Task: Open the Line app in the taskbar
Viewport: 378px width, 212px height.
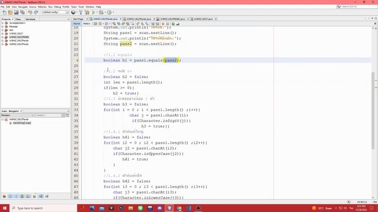Action: (141, 208)
